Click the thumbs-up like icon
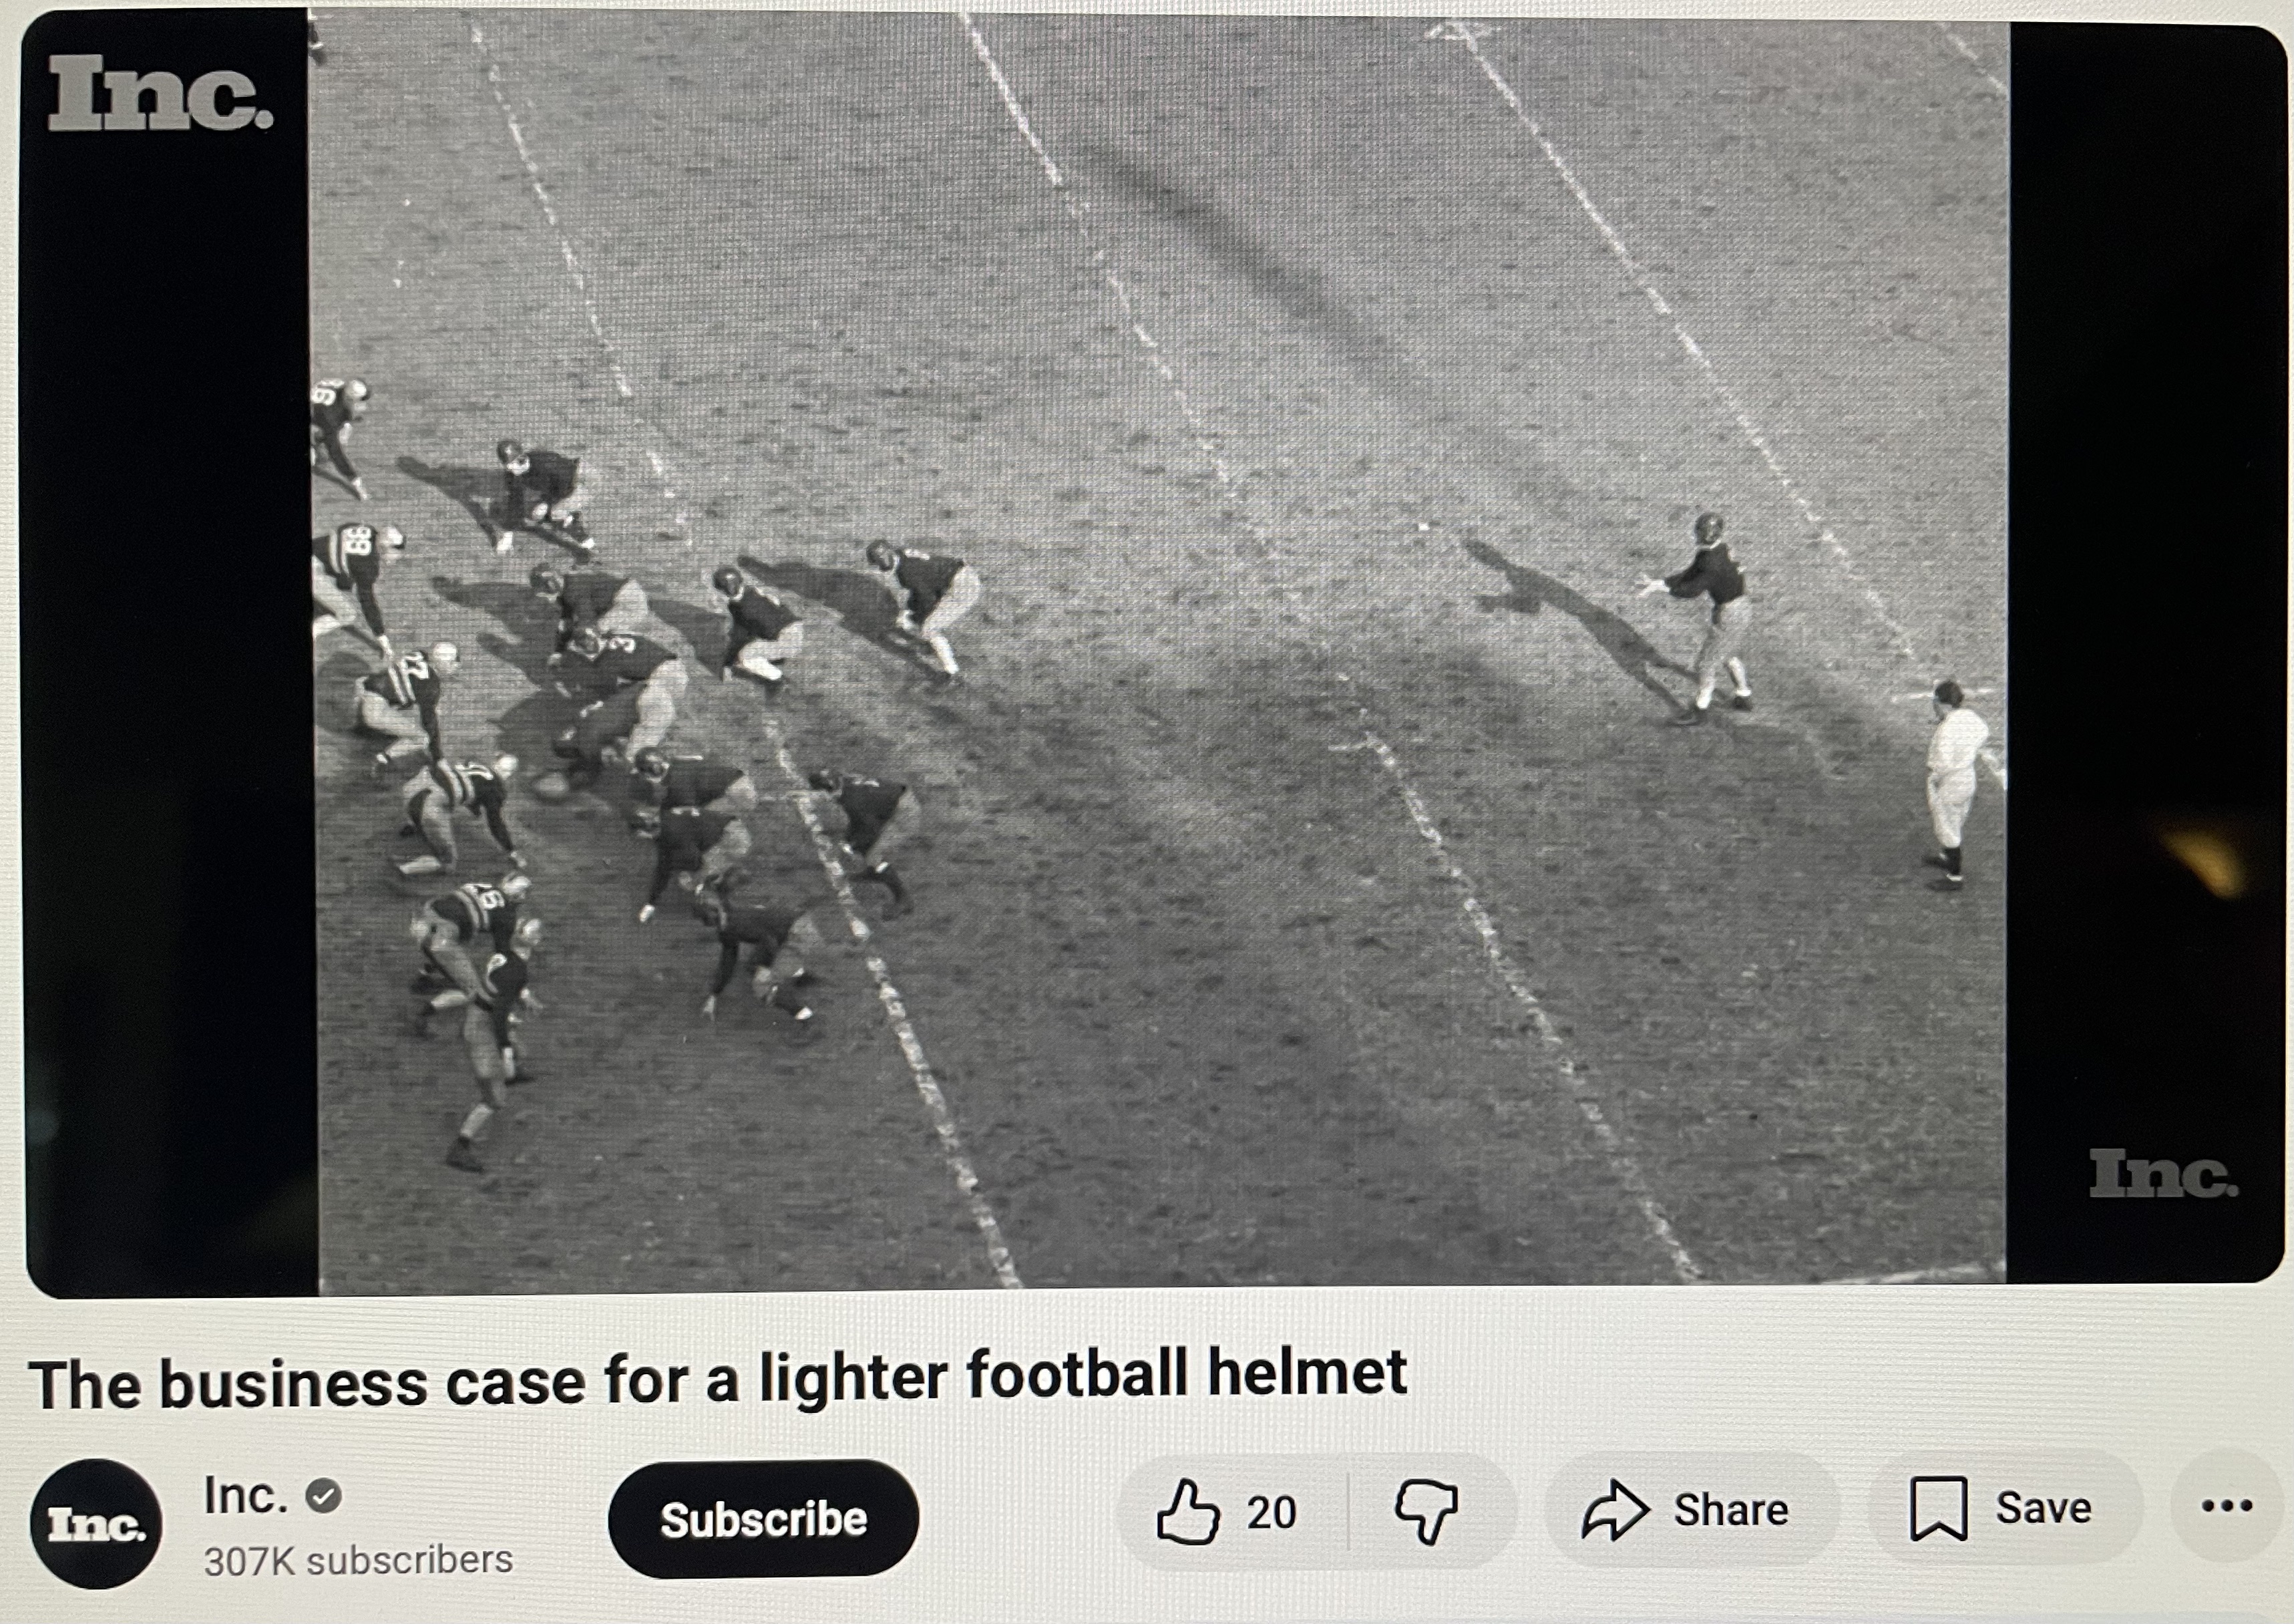 [1187, 1511]
